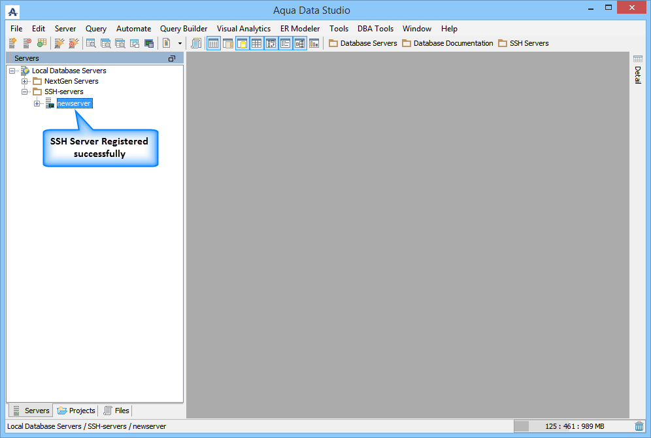The height and width of the screenshot is (438, 651).
Task: Open the Edit menu
Action: point(39,29)
